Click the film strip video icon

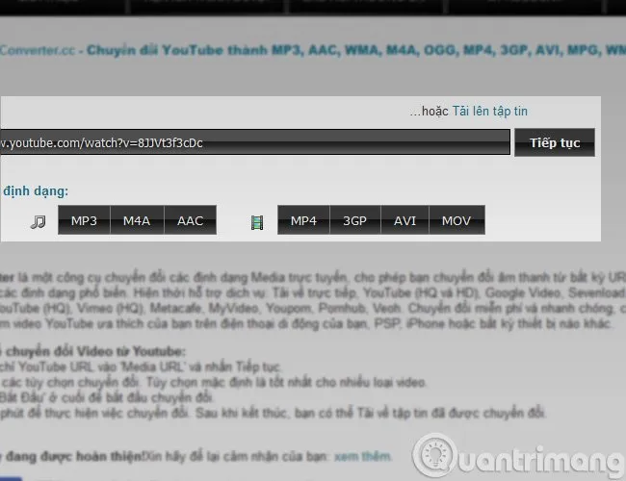tap(256, 222)
